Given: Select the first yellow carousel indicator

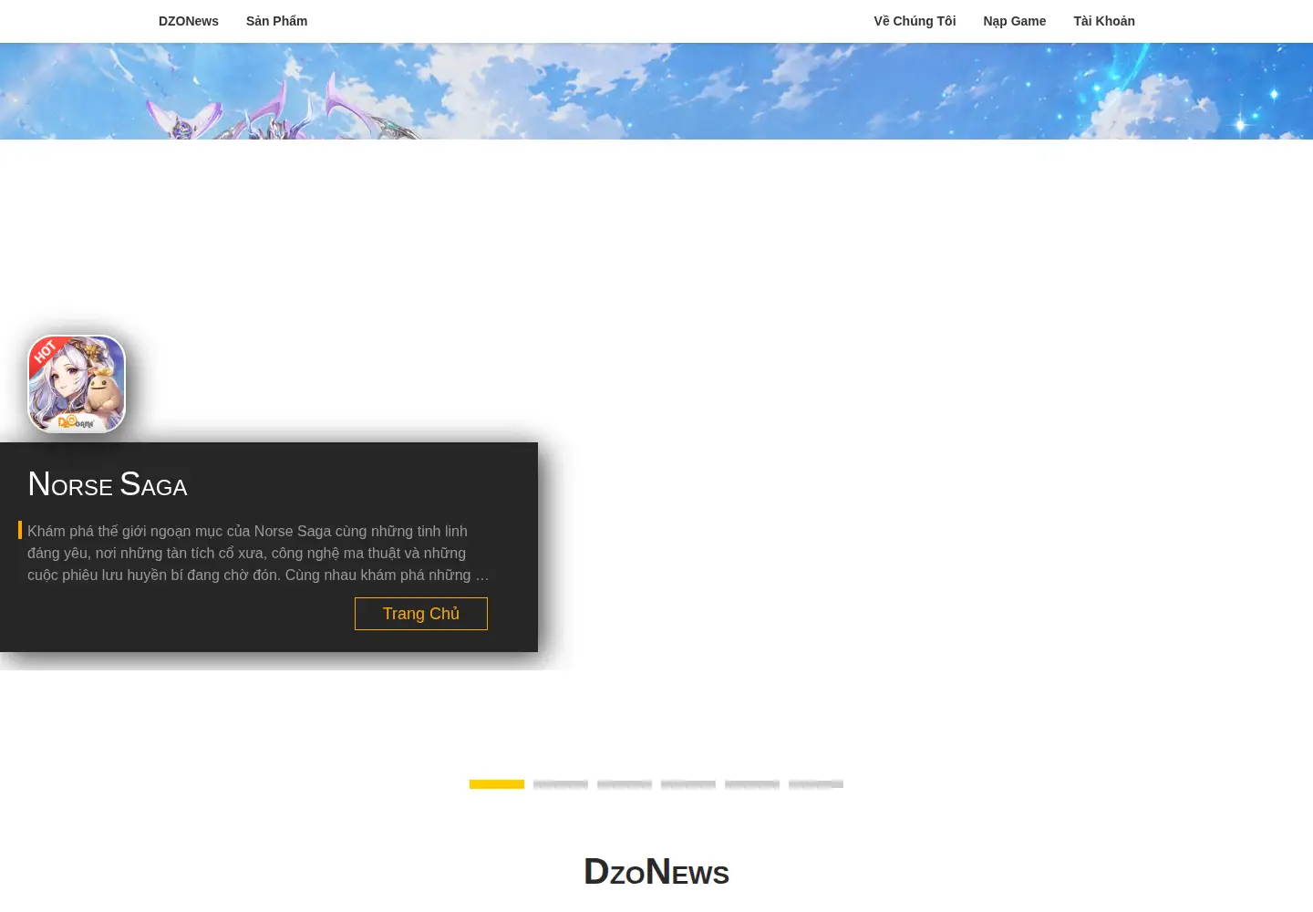Looking at the screenshot, I should (497, 784).
